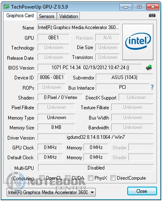Click the Bus Width Unknown field

[x=133, y=117]
